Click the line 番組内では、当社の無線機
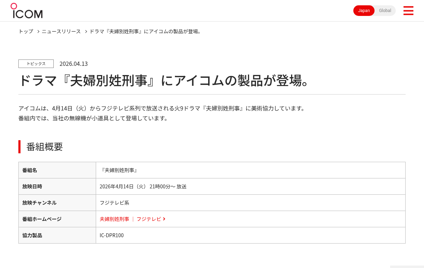 pos(94,118)
